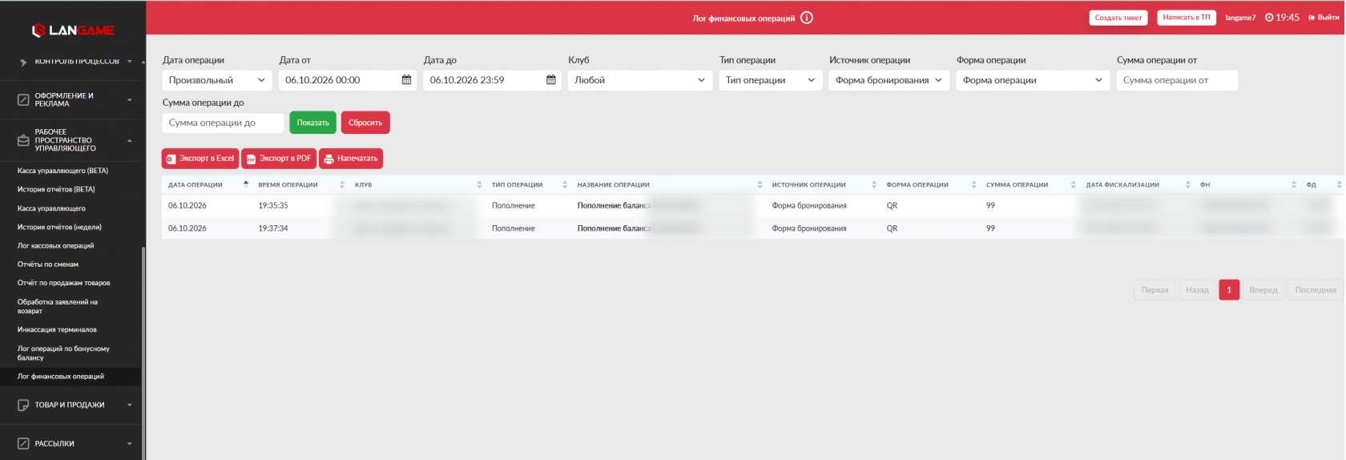Viewport: 1346px width, 460px height.
Task: Click the sidebar vertical scrollbar
Action: pyautogui.click(x=143, y=353)
